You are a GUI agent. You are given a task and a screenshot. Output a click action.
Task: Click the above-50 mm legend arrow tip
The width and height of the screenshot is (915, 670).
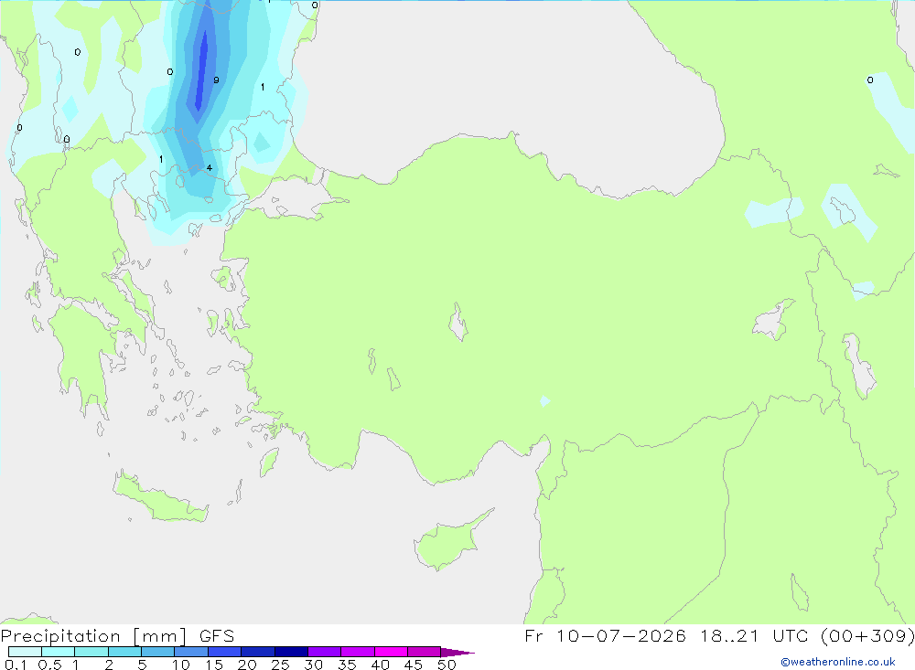tap(457, 653)
